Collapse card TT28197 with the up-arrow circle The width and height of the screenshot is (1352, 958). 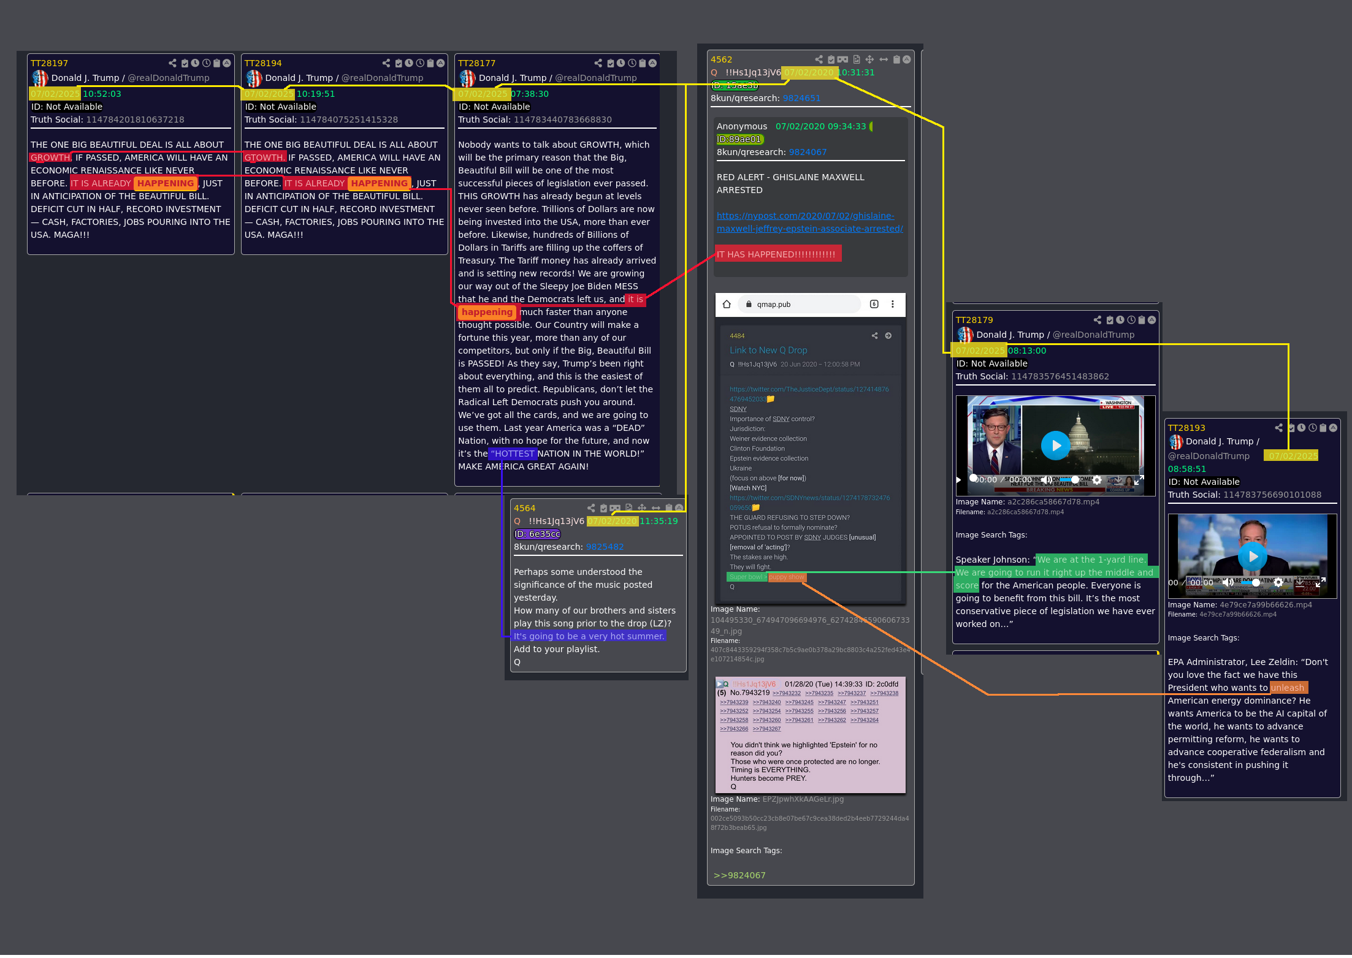(226, 63)
